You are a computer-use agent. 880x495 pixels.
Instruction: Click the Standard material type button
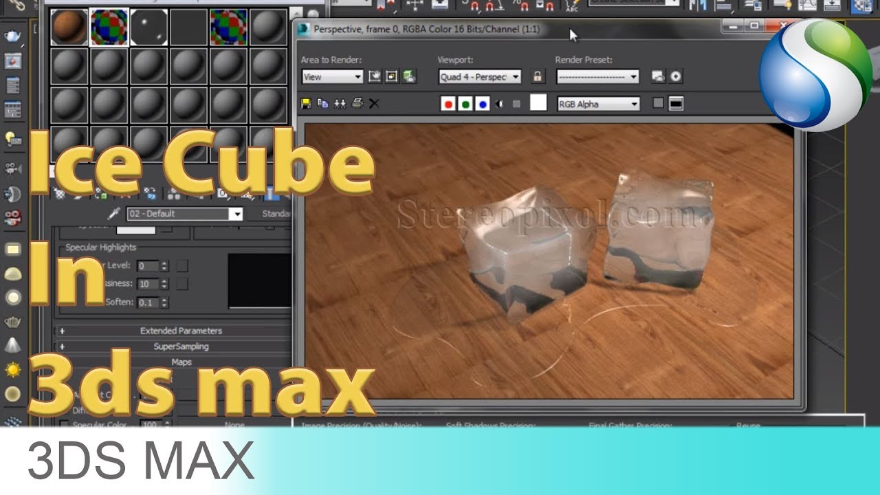275,214
